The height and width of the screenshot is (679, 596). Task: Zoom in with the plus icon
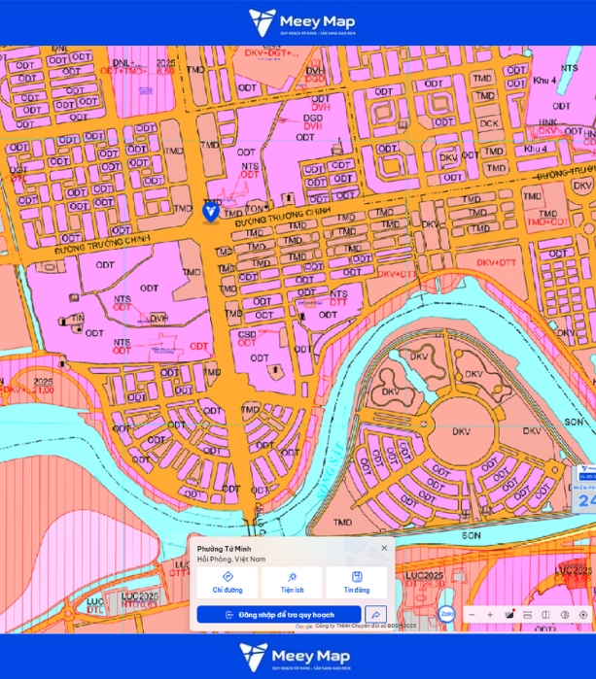(490, 615)
